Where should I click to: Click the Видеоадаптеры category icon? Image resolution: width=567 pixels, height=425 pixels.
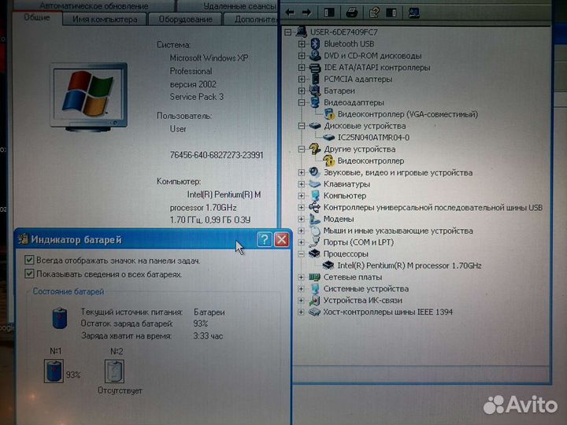(314, 102)
